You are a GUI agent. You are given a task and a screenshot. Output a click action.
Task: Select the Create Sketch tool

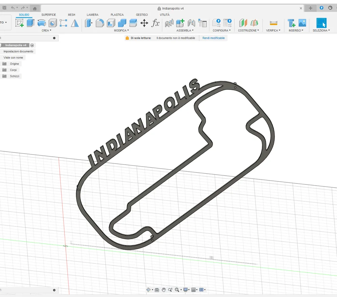(x=19, y=23)
